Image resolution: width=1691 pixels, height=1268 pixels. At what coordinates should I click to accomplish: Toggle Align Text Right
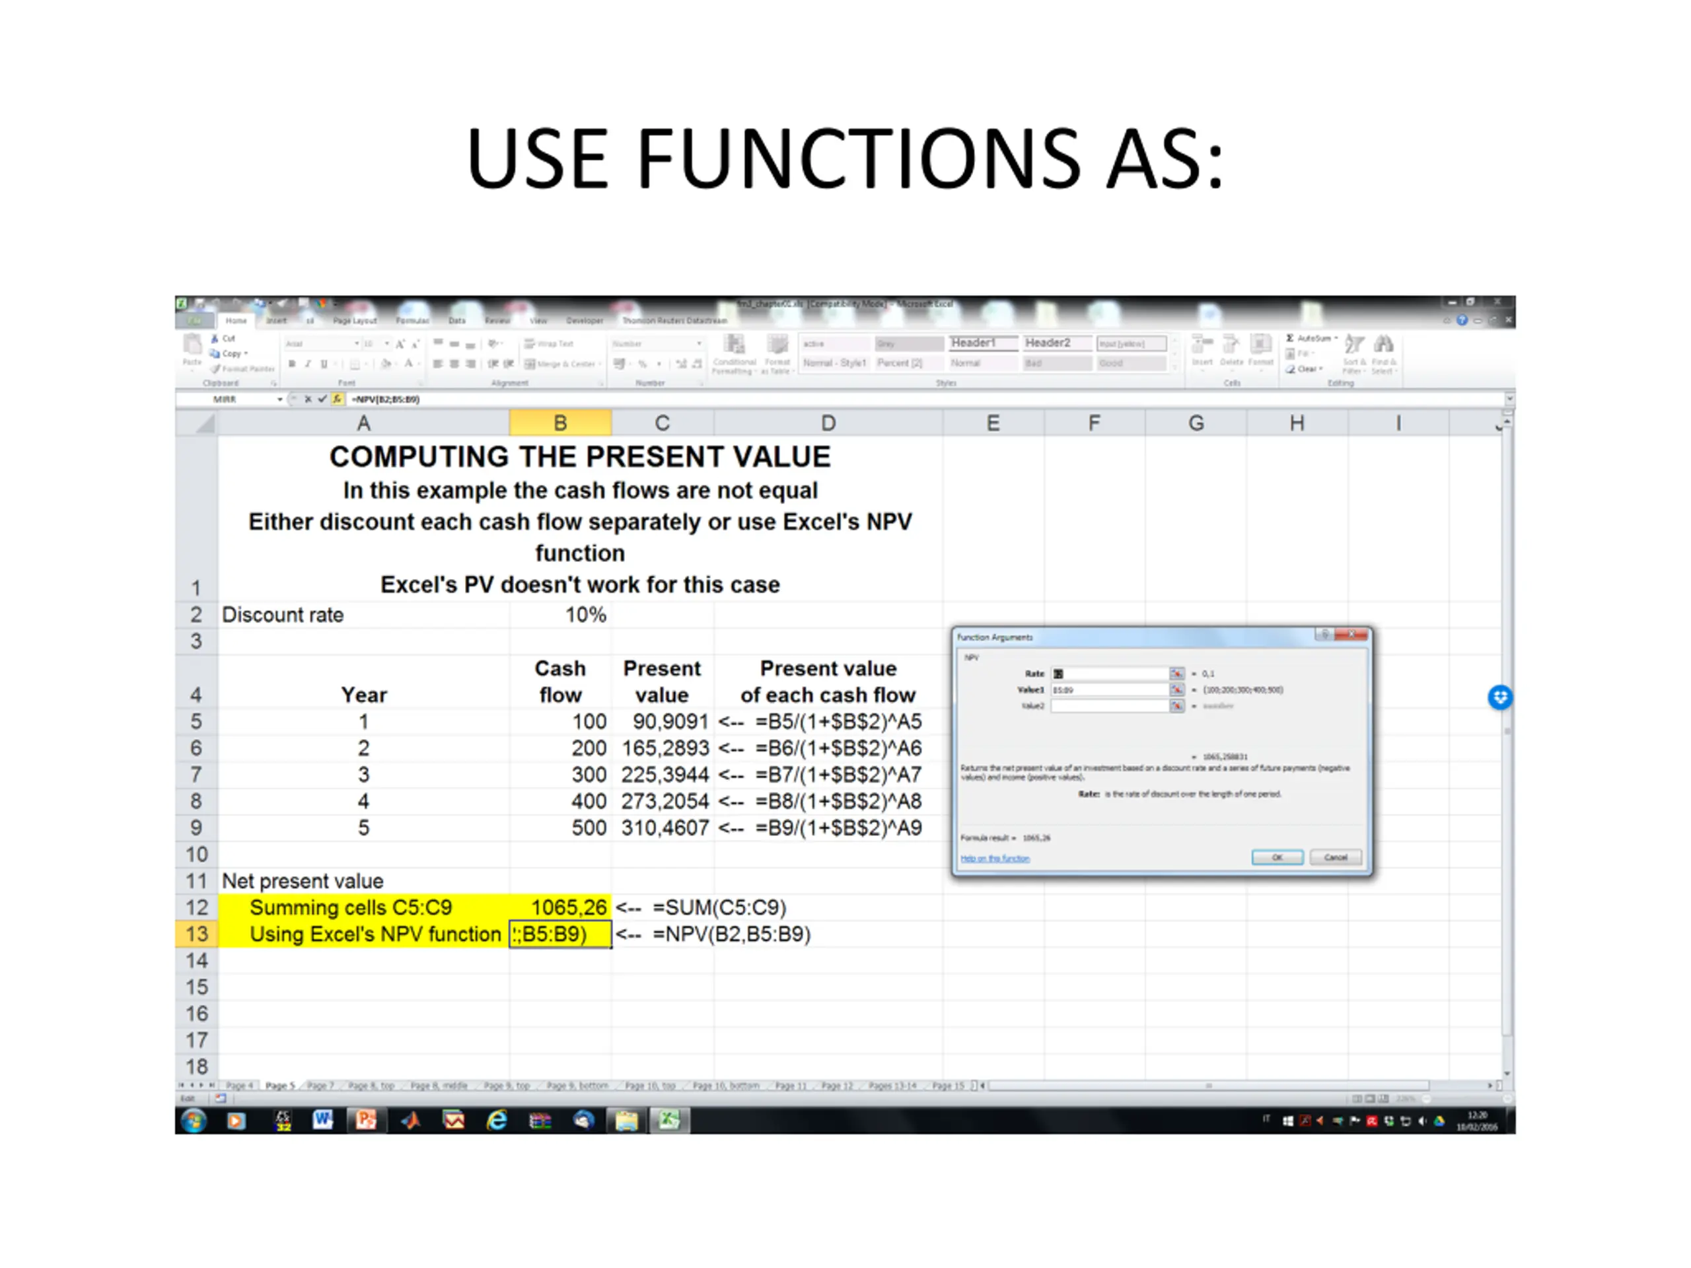click(471, 364)
